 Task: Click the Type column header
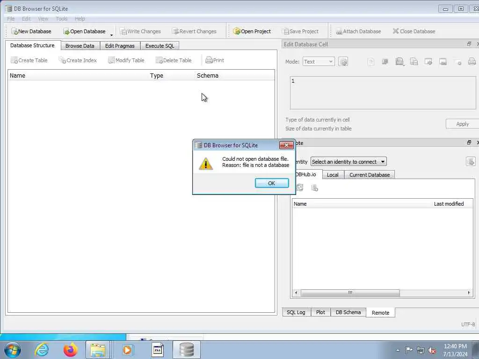tap(157, 76)
